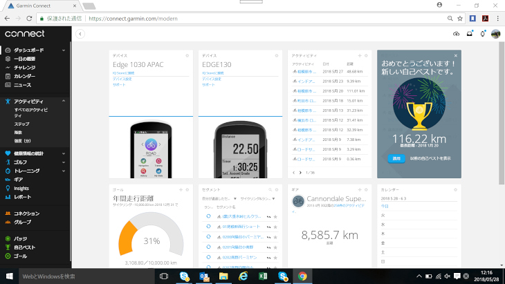Viewport: 505px width, 284px height.
Task: Show hidden system tray icons chevron
Action: click(x=419, y=276)
